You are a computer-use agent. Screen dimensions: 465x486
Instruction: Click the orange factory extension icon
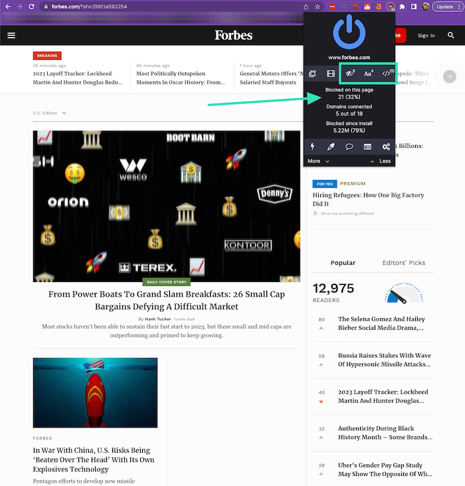[367, 7]
